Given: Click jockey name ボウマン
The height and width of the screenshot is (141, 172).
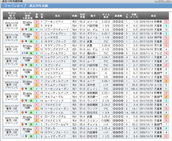Looking at the screenshot, I should click(x=92, y=33).
